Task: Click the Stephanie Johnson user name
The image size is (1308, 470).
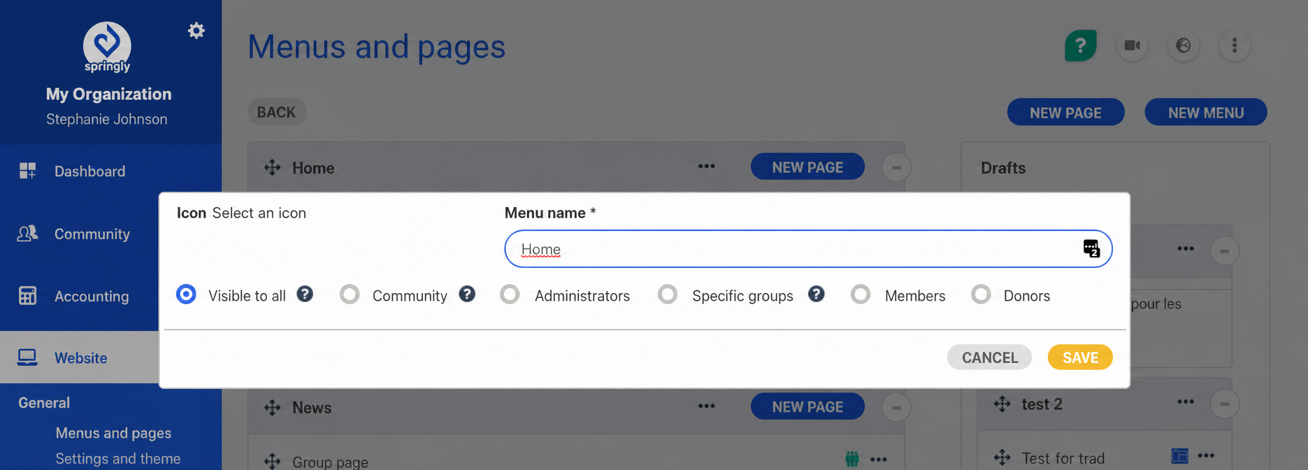Action: click(107, 119)
